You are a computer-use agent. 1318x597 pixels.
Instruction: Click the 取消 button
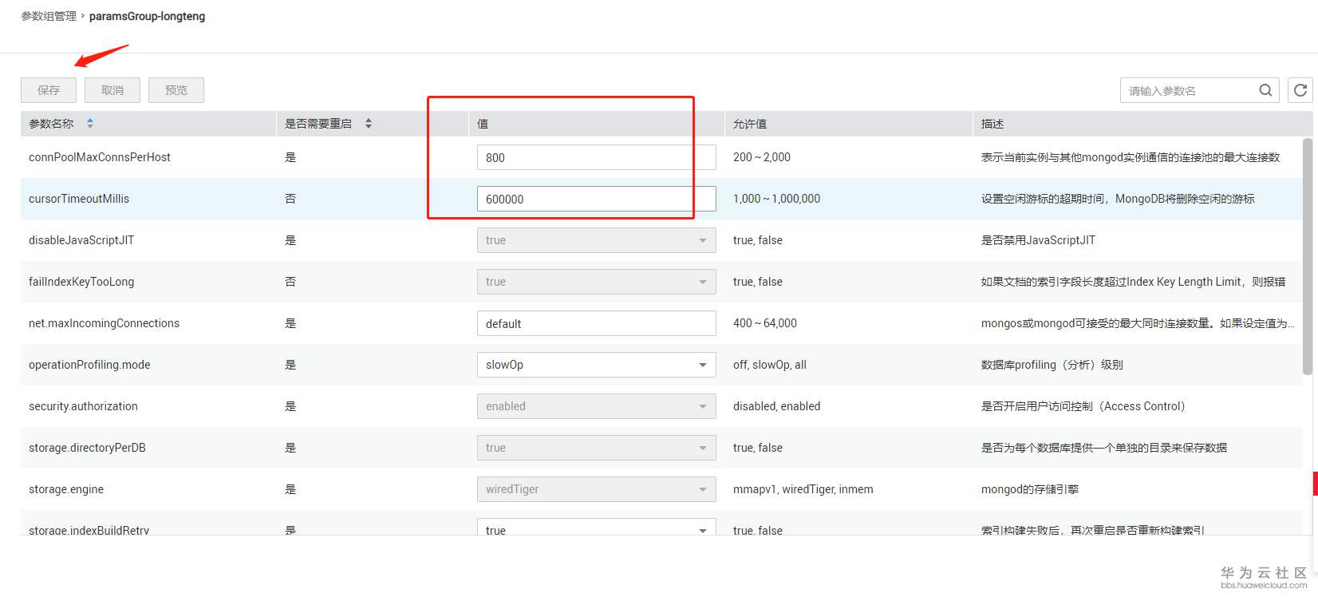click(112, 90)
